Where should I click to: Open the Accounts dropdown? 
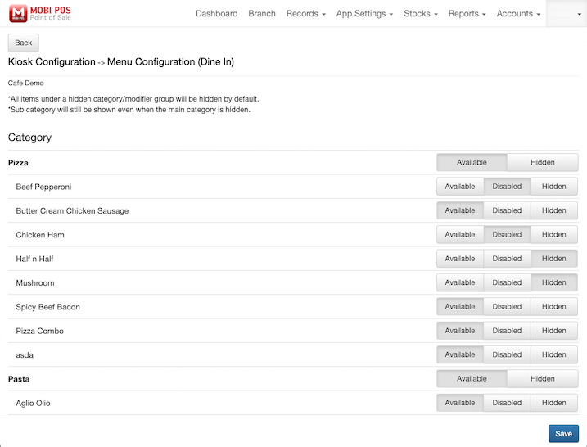(x=518, y=14)
